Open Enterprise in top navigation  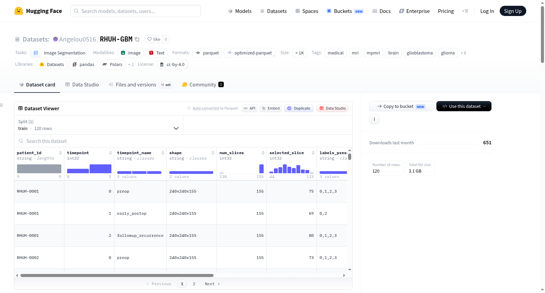coord(414,11)
